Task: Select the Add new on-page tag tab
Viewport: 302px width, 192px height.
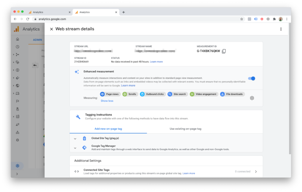Action: click(x=108, y=129)
